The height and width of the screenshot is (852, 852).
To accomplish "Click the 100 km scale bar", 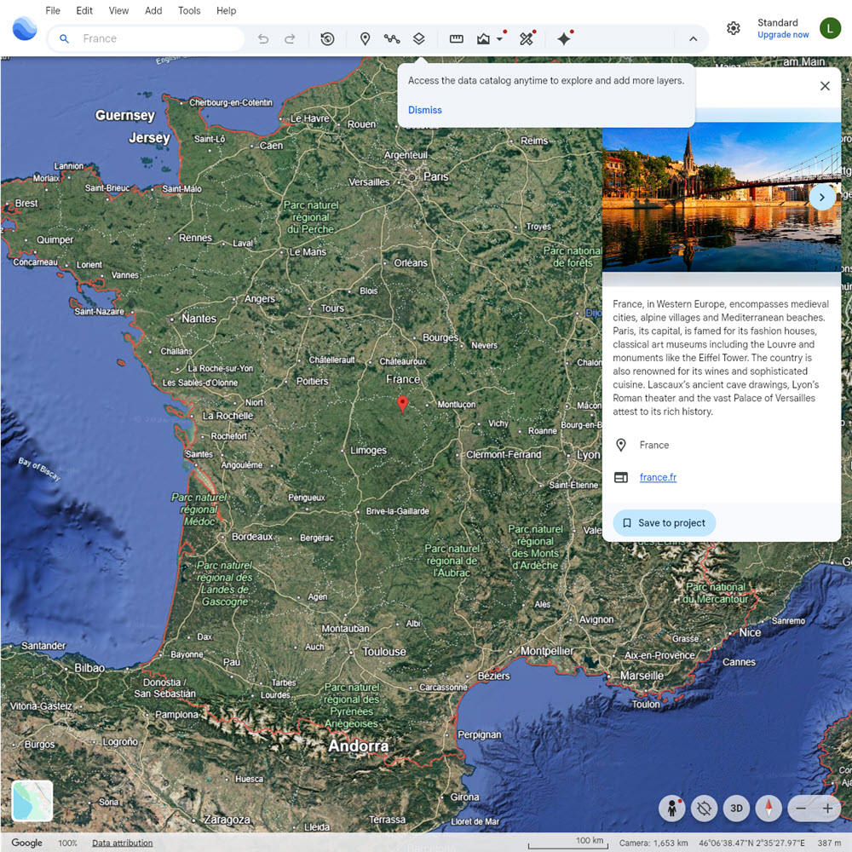I will (x=567, y=843).
